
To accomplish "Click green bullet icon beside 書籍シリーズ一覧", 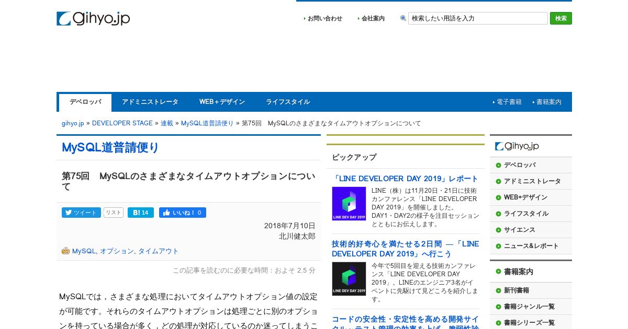I will 498,323.
